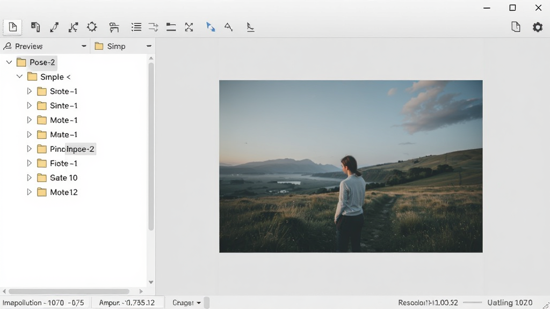Click the folder icon of Sinte-1
The height and width of the screenshot is (309, 550).
pyautogui.click(x=42, y=106)
